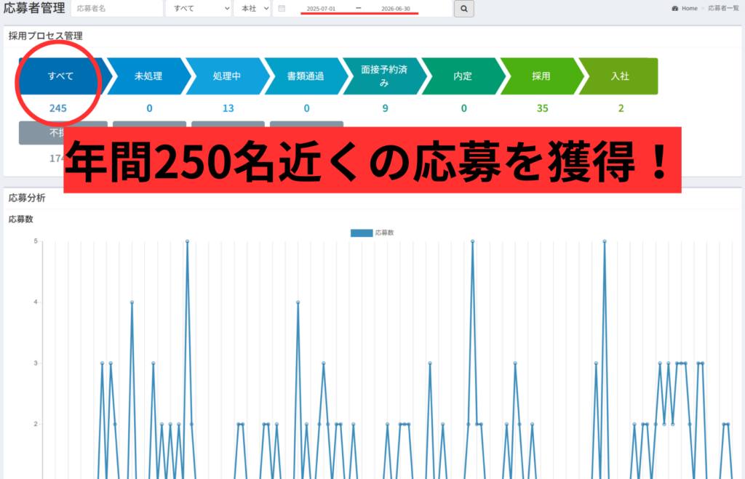Image resolution: width=745 pixels, height=479 pixels.
Task: Select the start date 2025-07-01
Action: (321, 9)
